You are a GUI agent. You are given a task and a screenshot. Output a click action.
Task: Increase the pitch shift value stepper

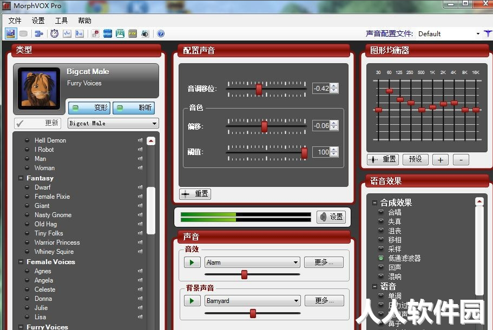click(334, 86)
